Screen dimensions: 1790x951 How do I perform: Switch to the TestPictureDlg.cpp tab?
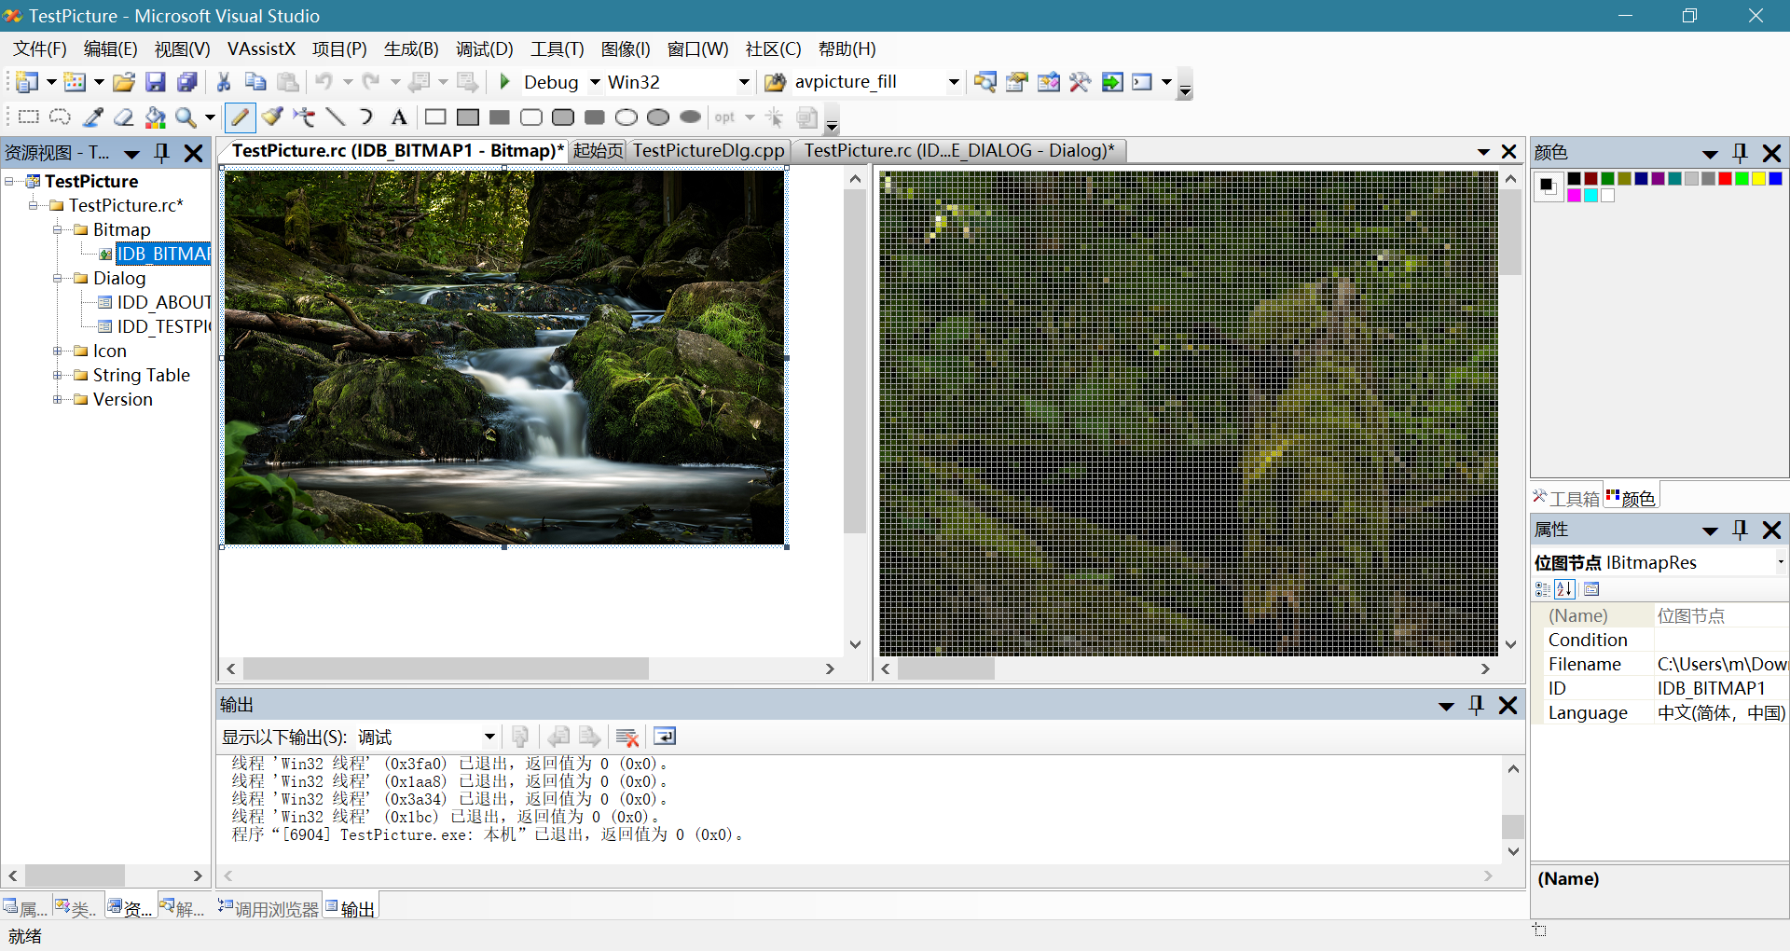[708, 151]
